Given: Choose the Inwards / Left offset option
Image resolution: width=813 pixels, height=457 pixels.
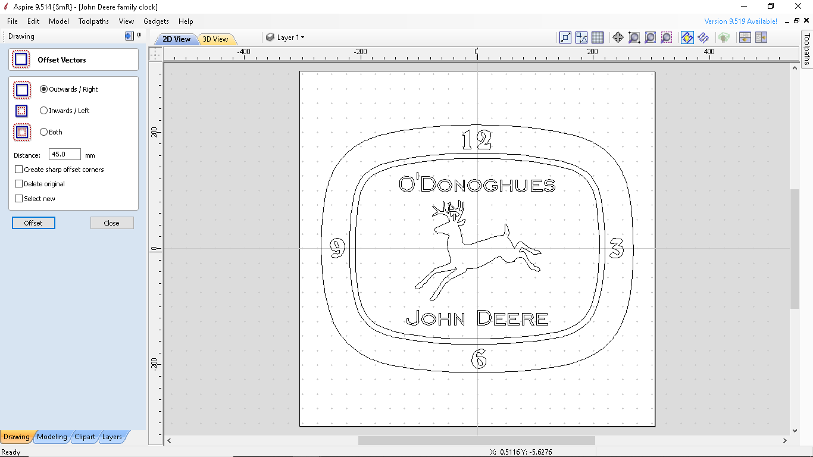Looking at the screenshot, I should [42, 110].
